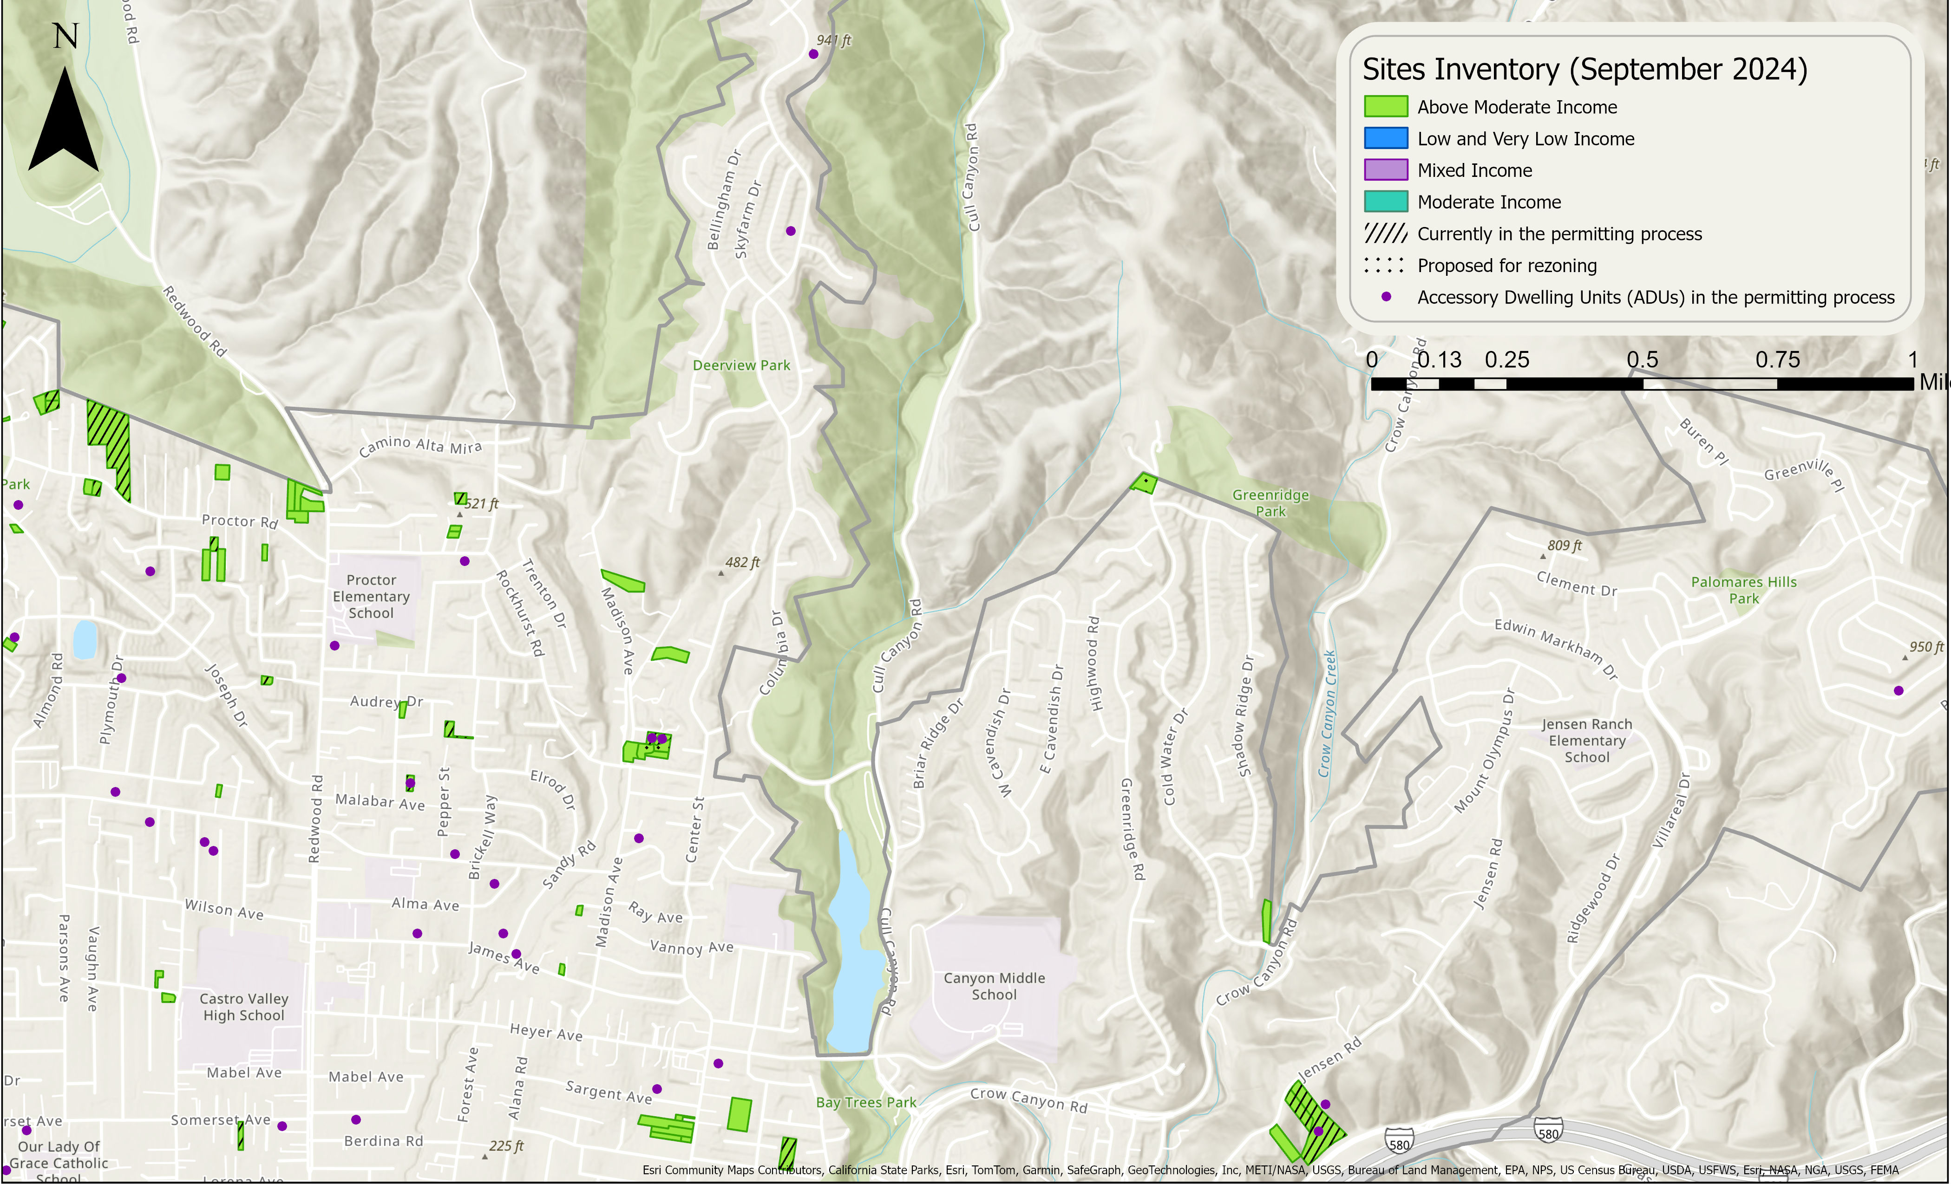Click the Deerview Park label
The height and width of the screenshot is (1184, 1951).
tap(741, 365)
